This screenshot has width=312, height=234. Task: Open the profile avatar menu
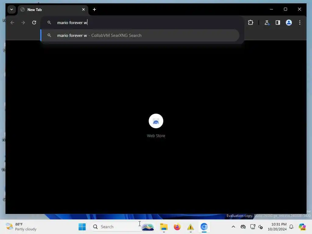coord(289,23)
